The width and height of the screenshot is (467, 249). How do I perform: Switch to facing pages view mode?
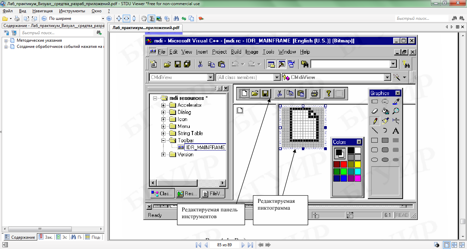[454, 245]
